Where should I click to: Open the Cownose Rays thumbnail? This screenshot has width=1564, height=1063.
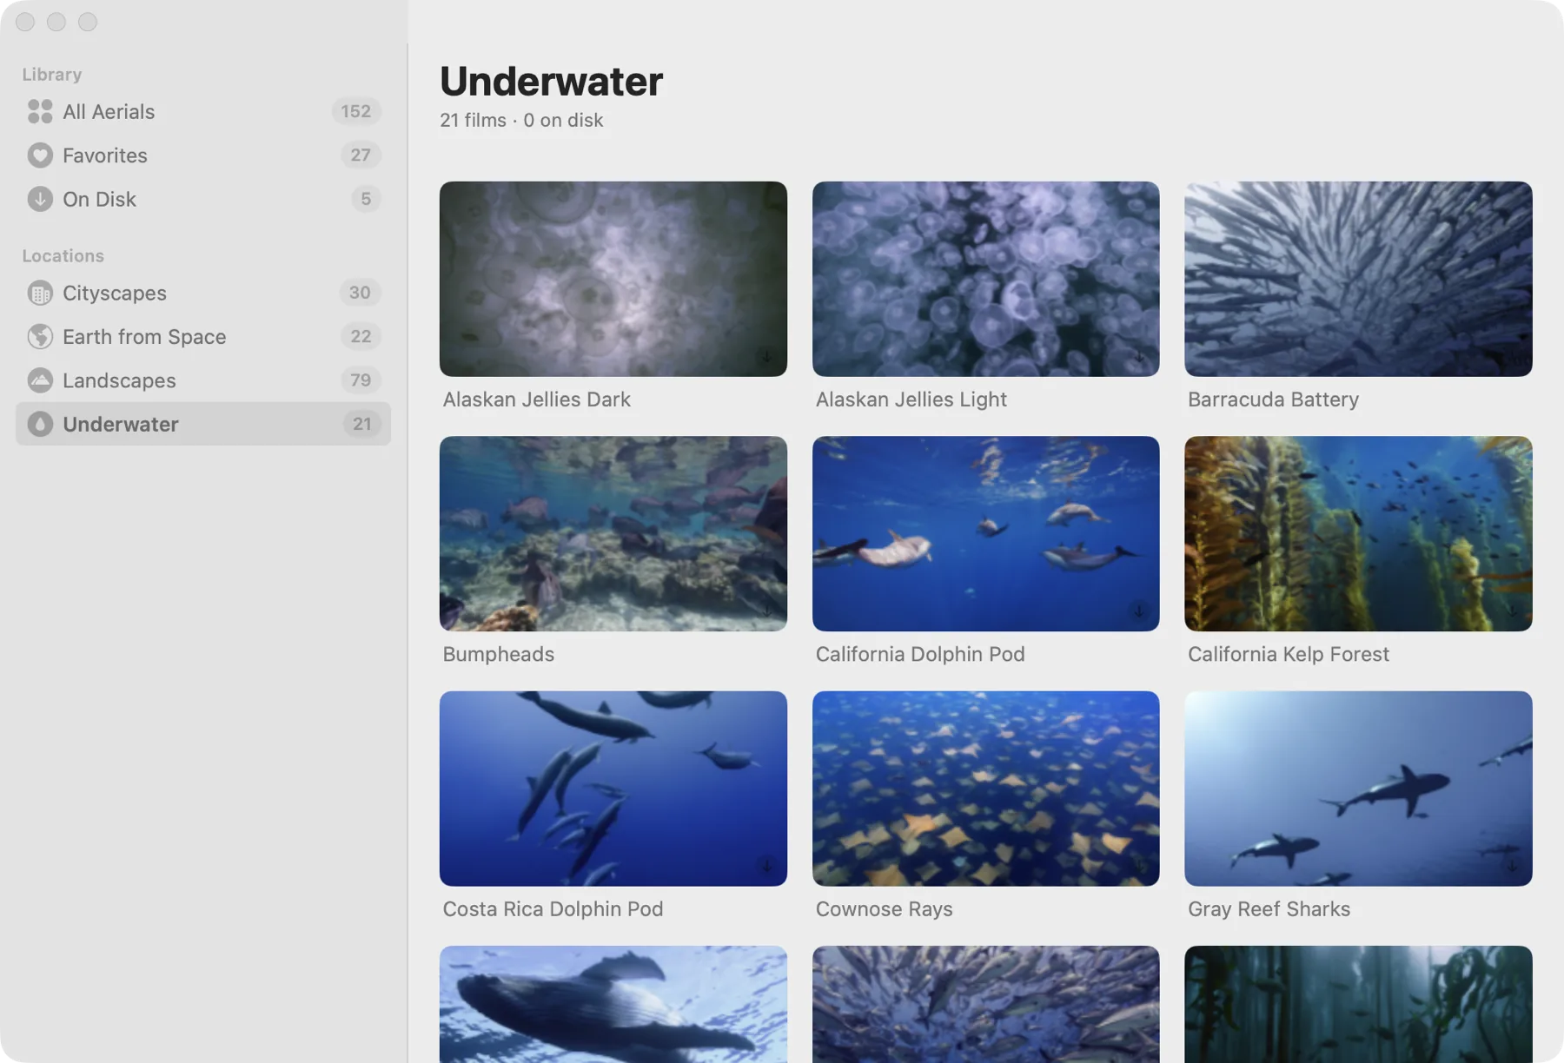tap(985, 789)
